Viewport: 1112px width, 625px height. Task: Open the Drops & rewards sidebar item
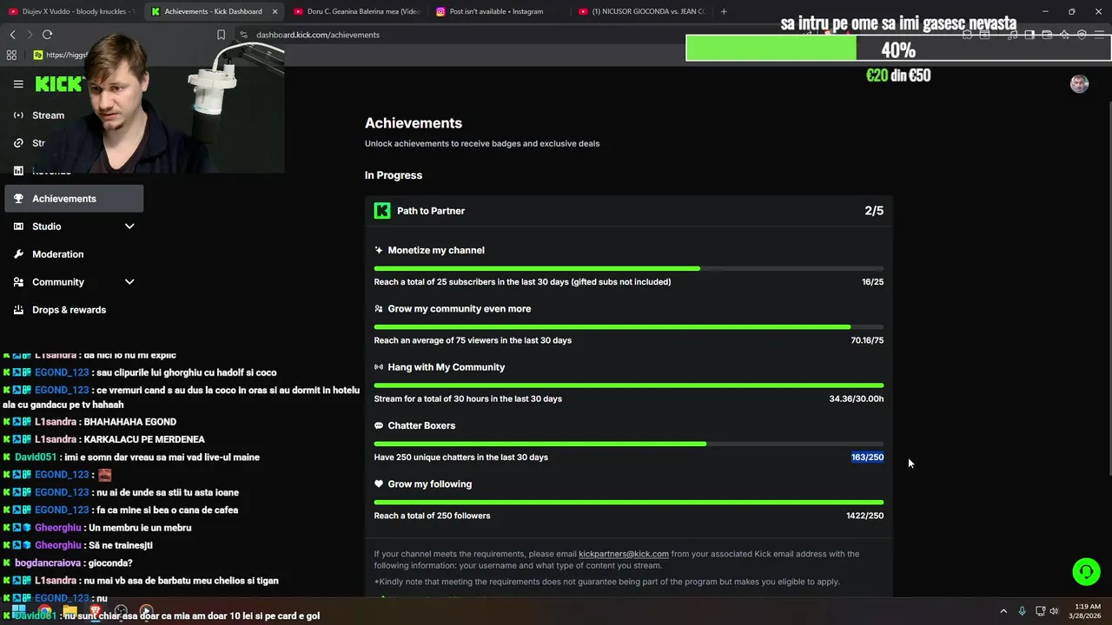pos(74,310)
